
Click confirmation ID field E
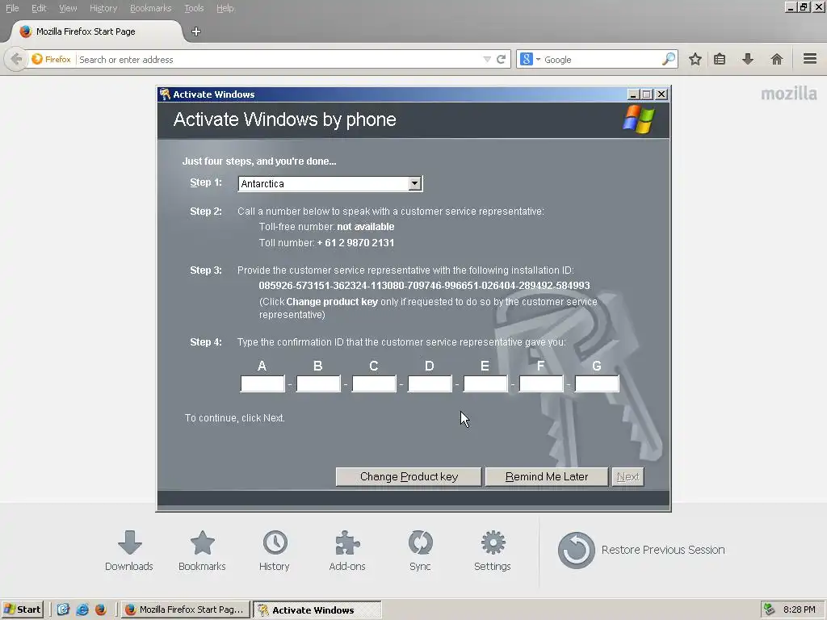(485, 383)
